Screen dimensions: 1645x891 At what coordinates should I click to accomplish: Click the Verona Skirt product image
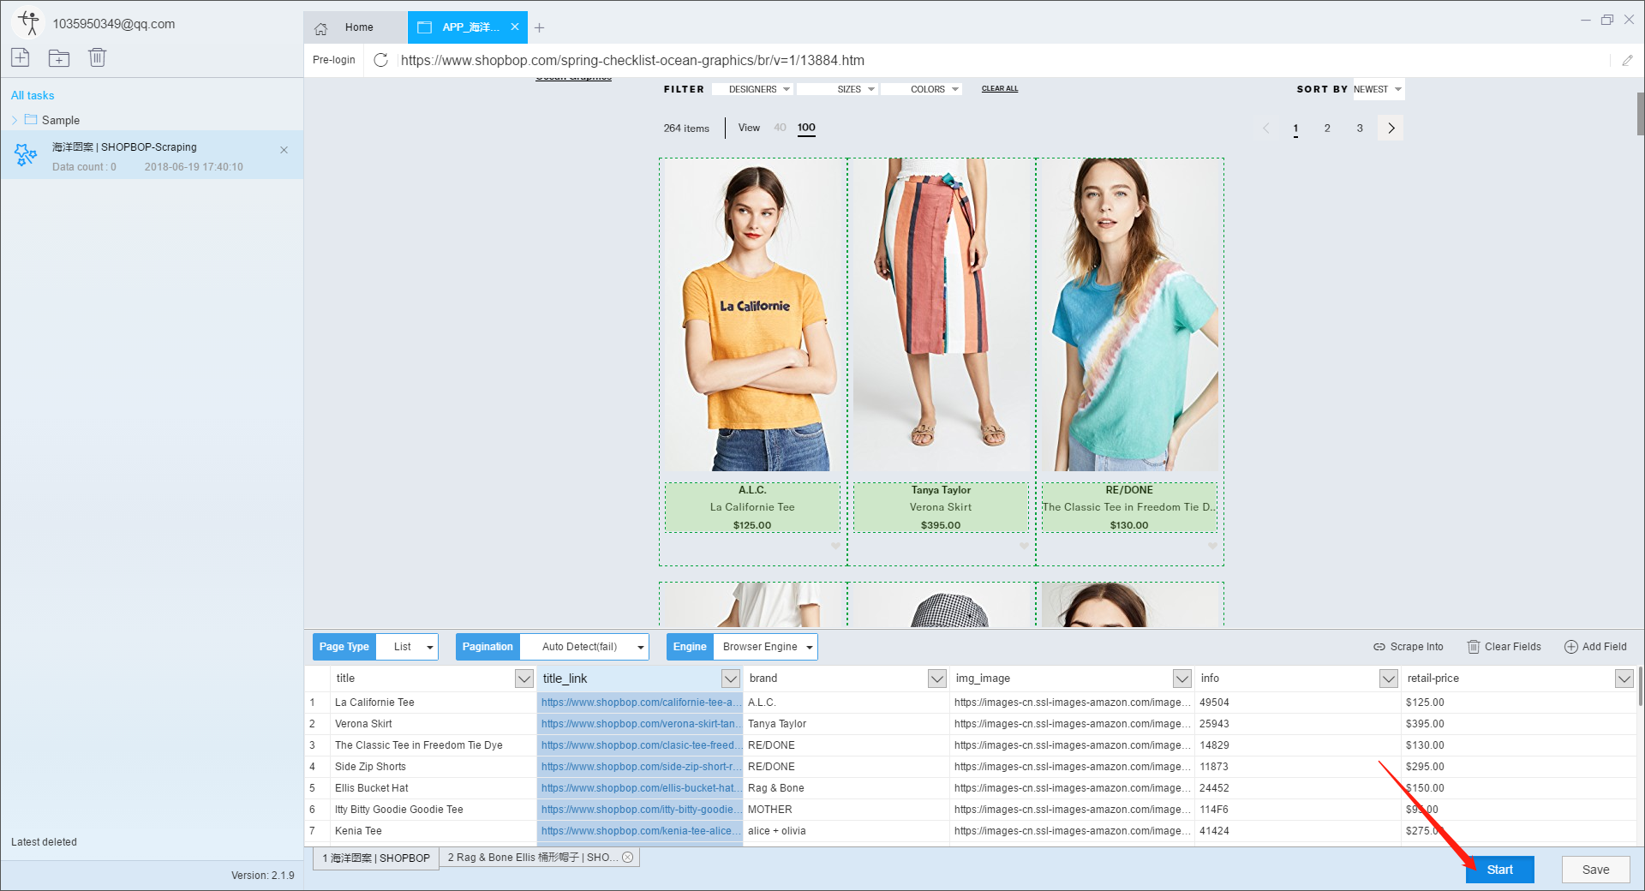(941, 314)
